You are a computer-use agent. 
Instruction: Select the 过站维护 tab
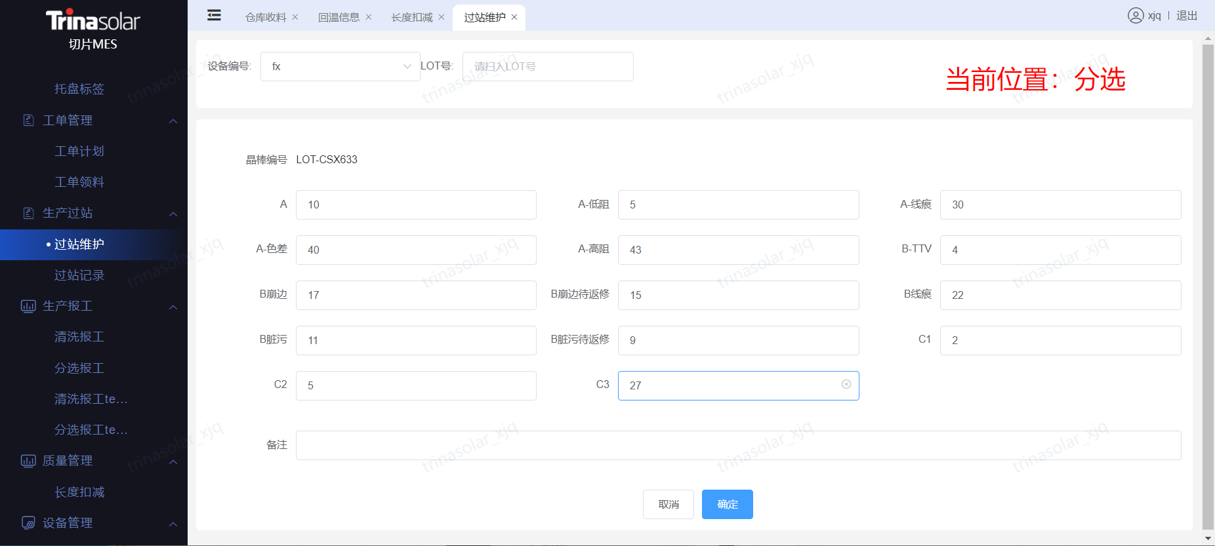[x=485, y=17]
